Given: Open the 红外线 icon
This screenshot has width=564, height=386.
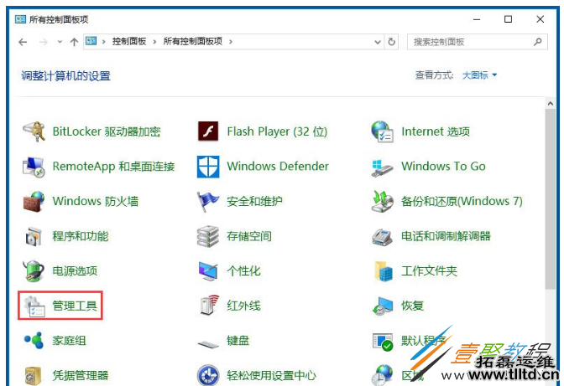Looking at the screenshot, I should pyautogui.click(x=210, y=306).
